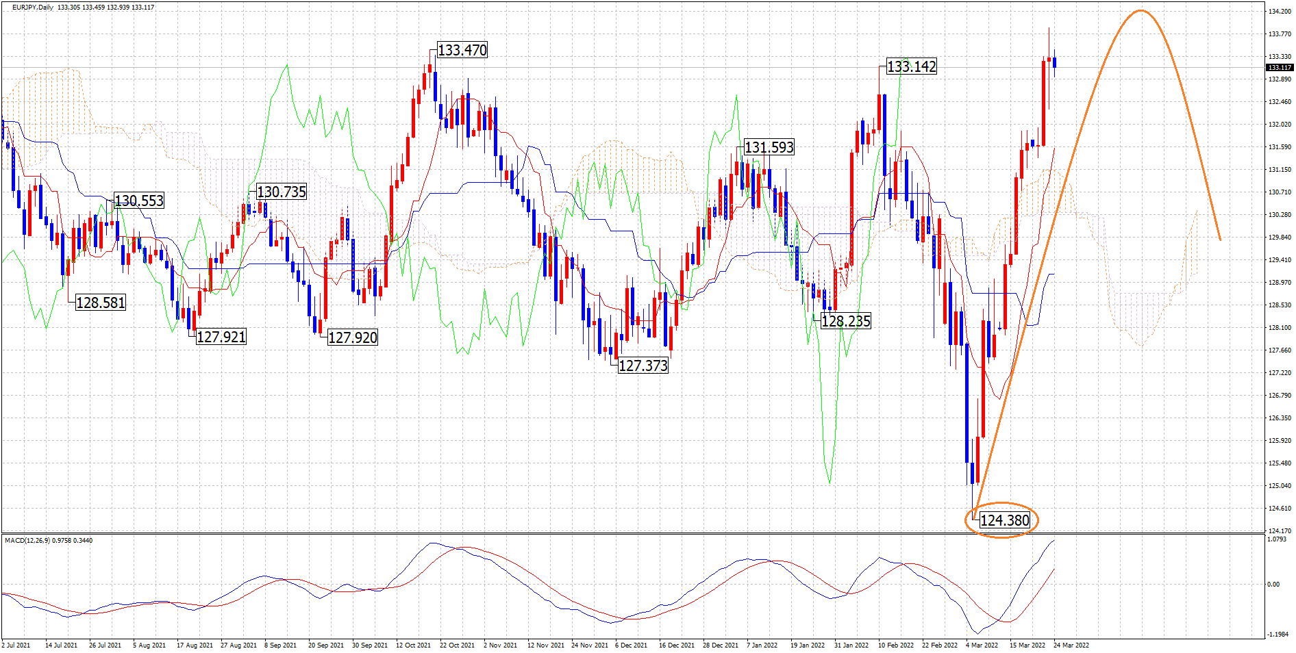Select the 133.142 price label
Screen dimensions: 1296x653
click(x=911, y=66)
